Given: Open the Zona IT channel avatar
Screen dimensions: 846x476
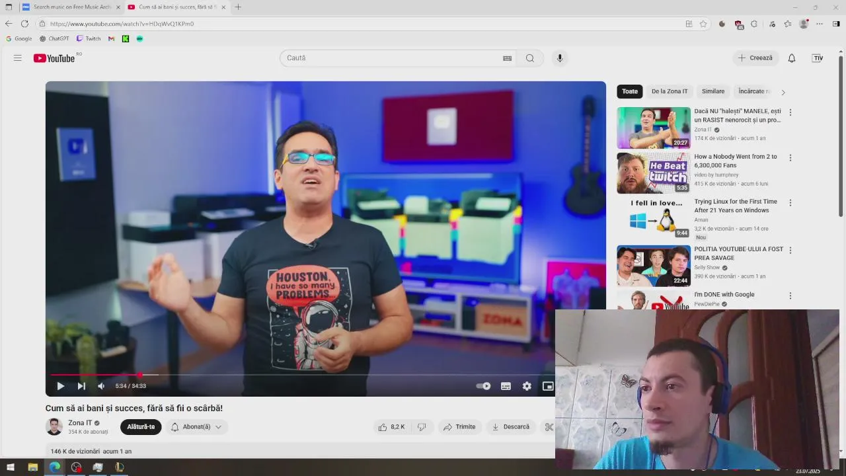Looking at the screenshot, I should [x=54, y=427].
